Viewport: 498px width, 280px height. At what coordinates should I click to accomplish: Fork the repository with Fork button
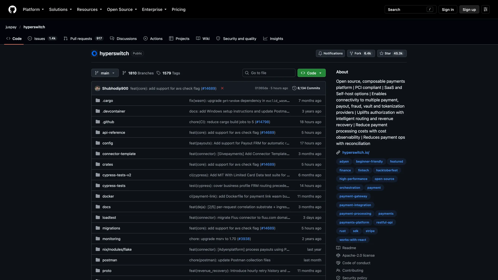(361, 53)
